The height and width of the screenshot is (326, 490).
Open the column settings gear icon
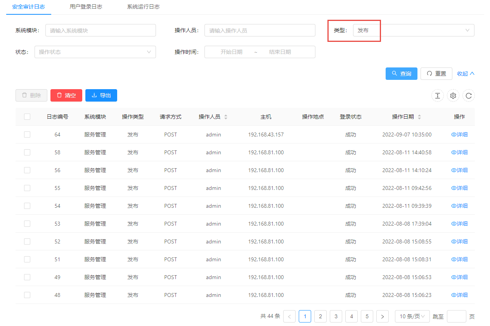tap(453, 96)
